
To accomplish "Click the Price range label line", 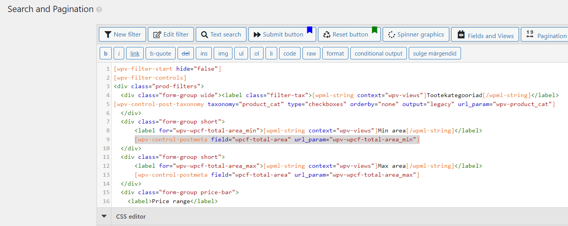I will 173,201.
